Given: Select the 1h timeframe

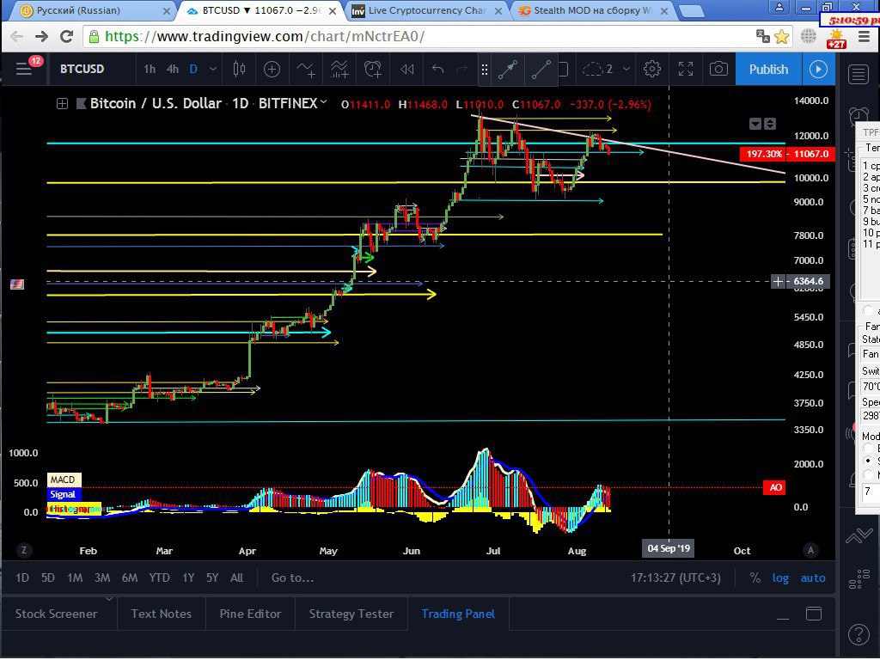Looking at the screenshot, I should 150,69.
